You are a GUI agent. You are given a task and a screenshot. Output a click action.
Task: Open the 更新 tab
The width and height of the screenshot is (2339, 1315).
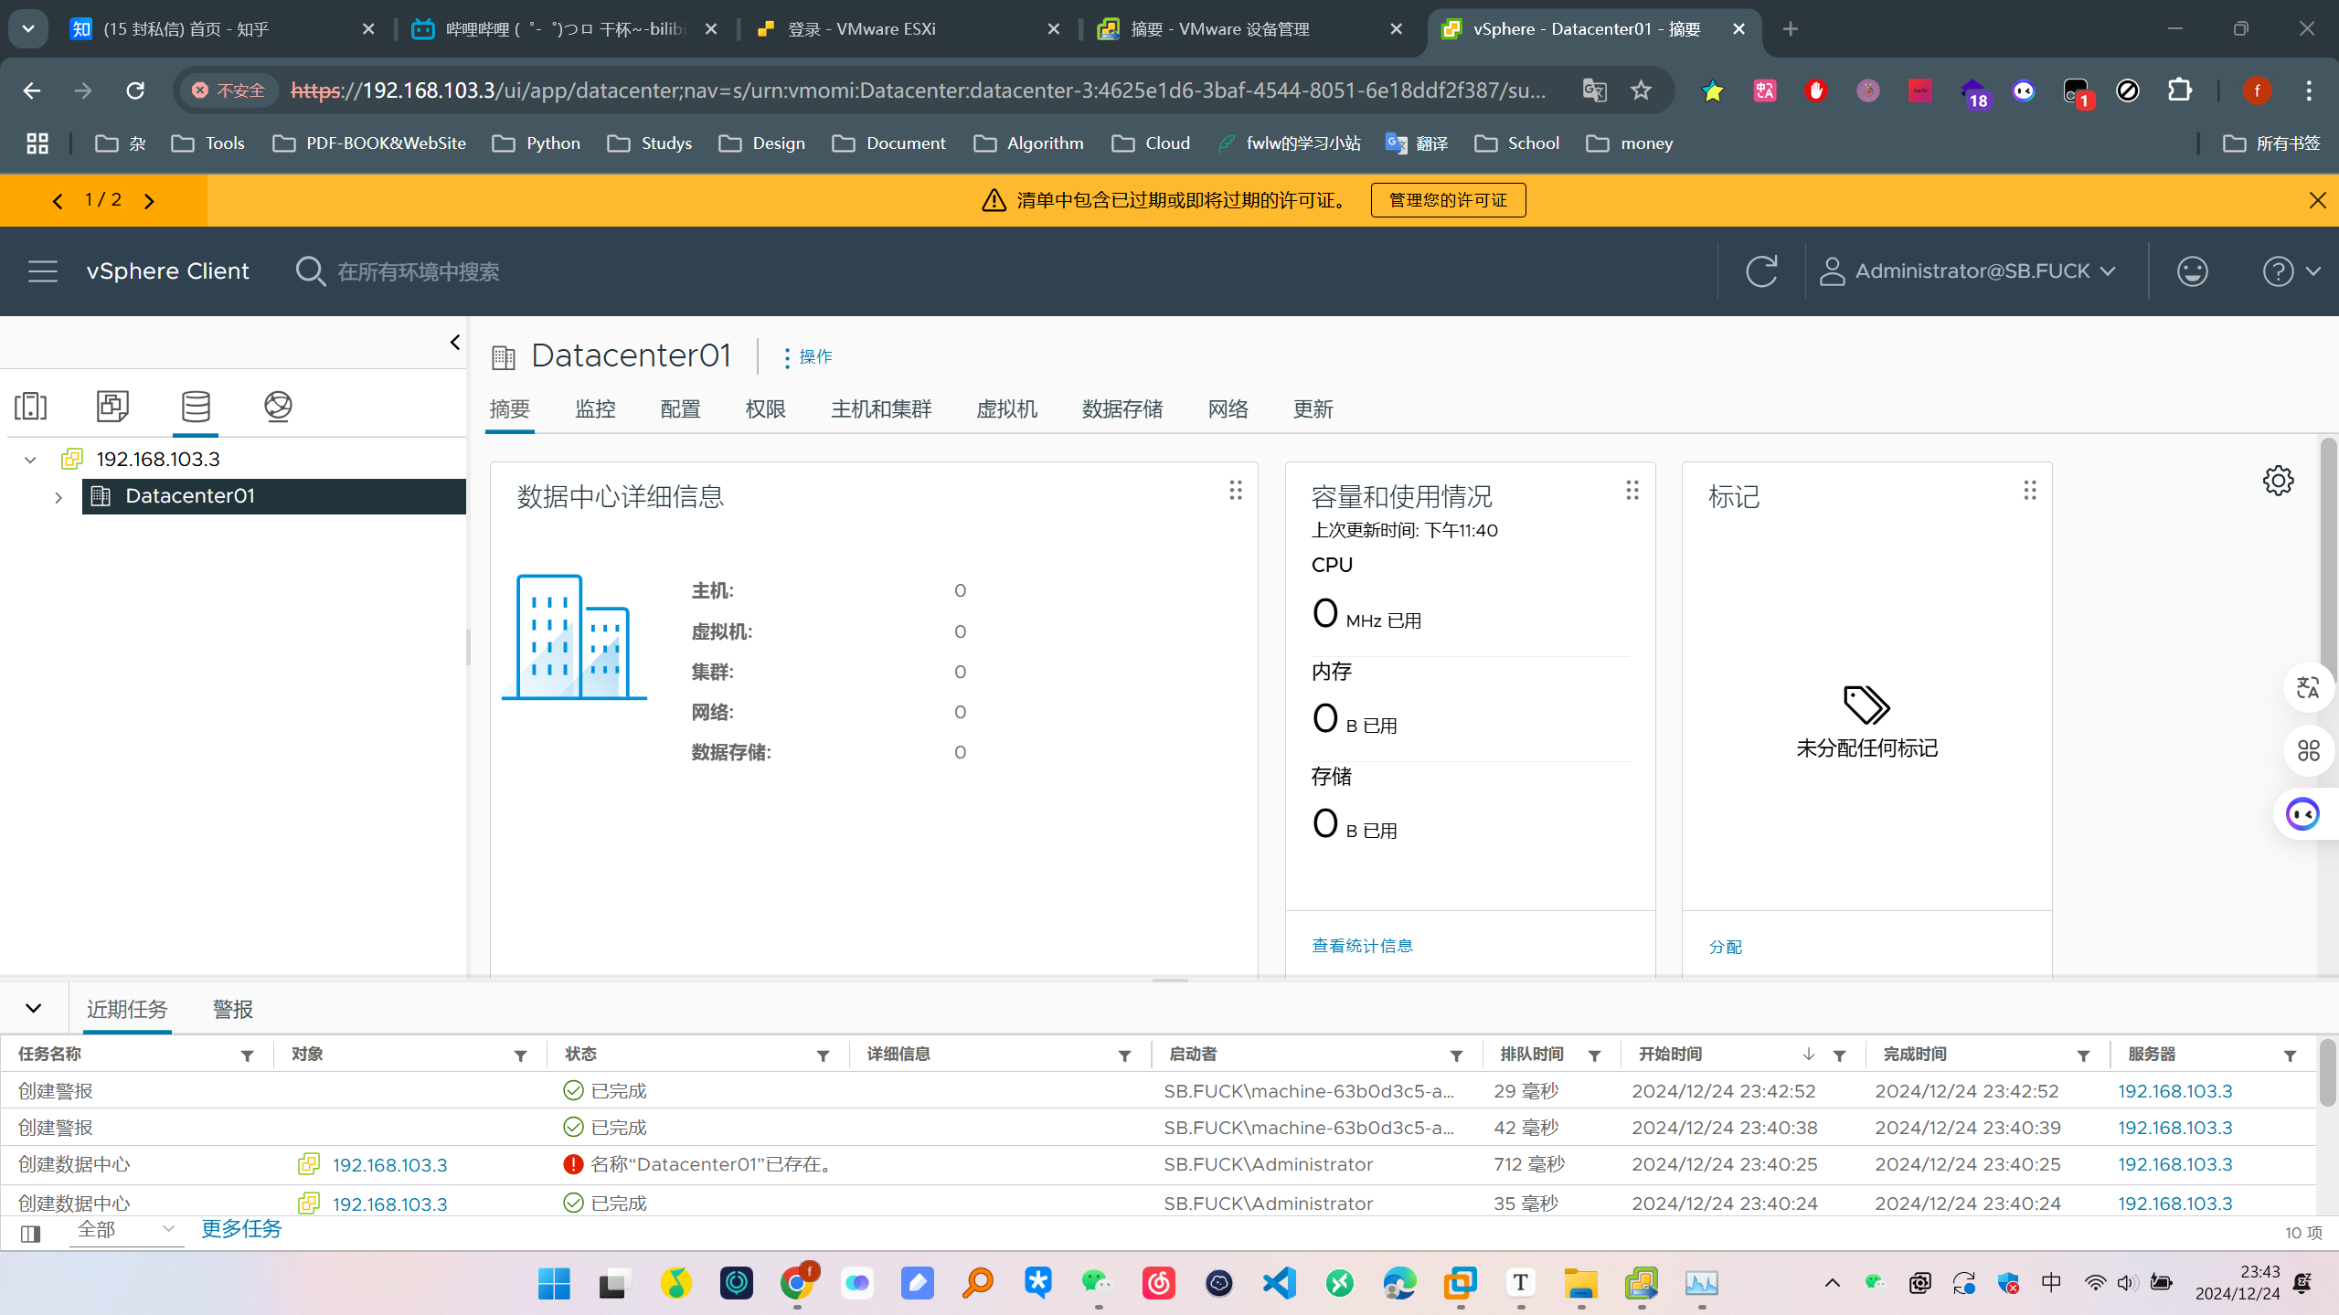pos(1313,409)
